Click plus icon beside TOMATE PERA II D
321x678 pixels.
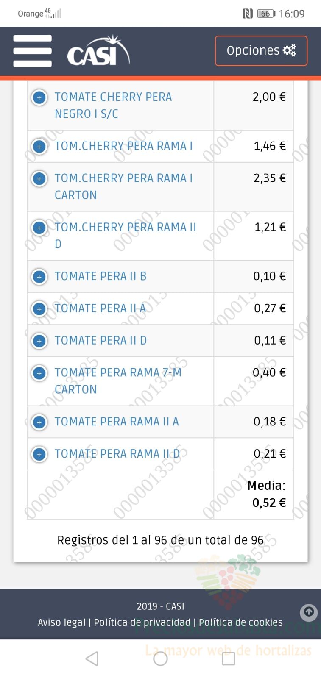click(39, 341)
